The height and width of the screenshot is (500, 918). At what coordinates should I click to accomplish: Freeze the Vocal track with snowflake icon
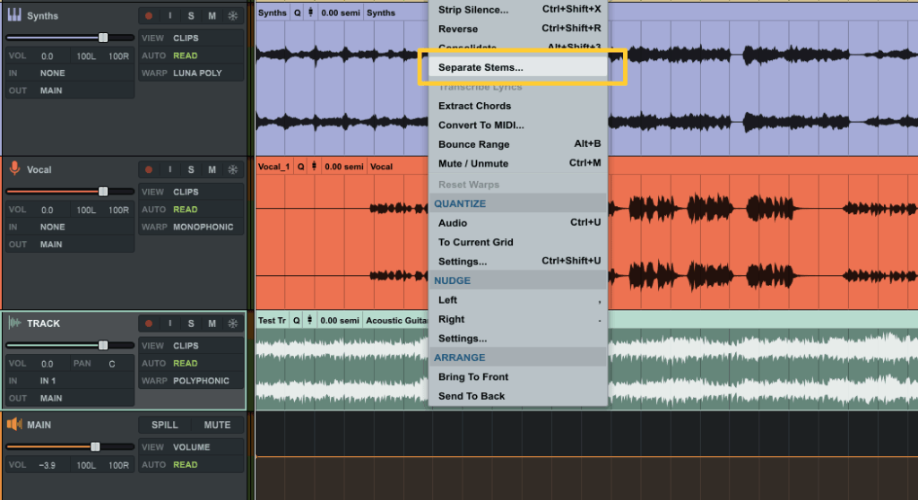(232, 169)
